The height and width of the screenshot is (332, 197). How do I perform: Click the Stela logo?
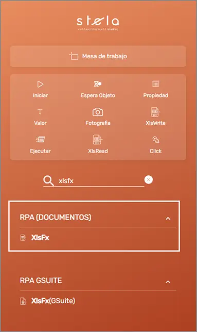98,23
